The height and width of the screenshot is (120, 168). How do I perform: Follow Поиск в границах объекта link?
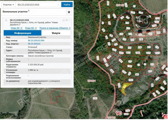[x=55, y=28]
